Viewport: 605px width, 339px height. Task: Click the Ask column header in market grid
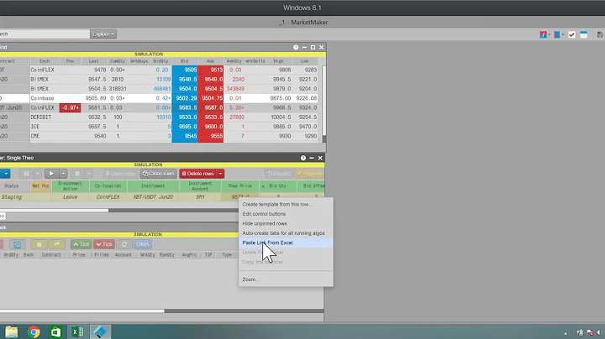coord(210,61)
